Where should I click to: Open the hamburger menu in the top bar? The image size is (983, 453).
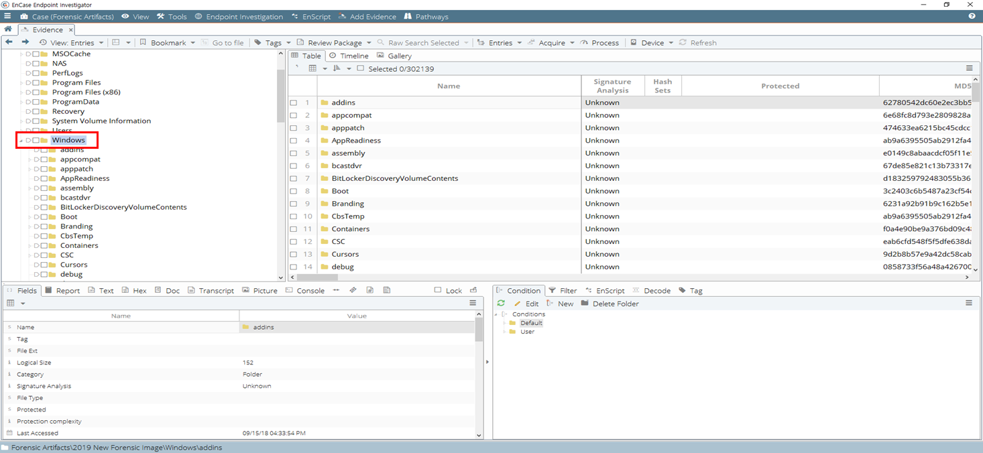click(7, 16)
